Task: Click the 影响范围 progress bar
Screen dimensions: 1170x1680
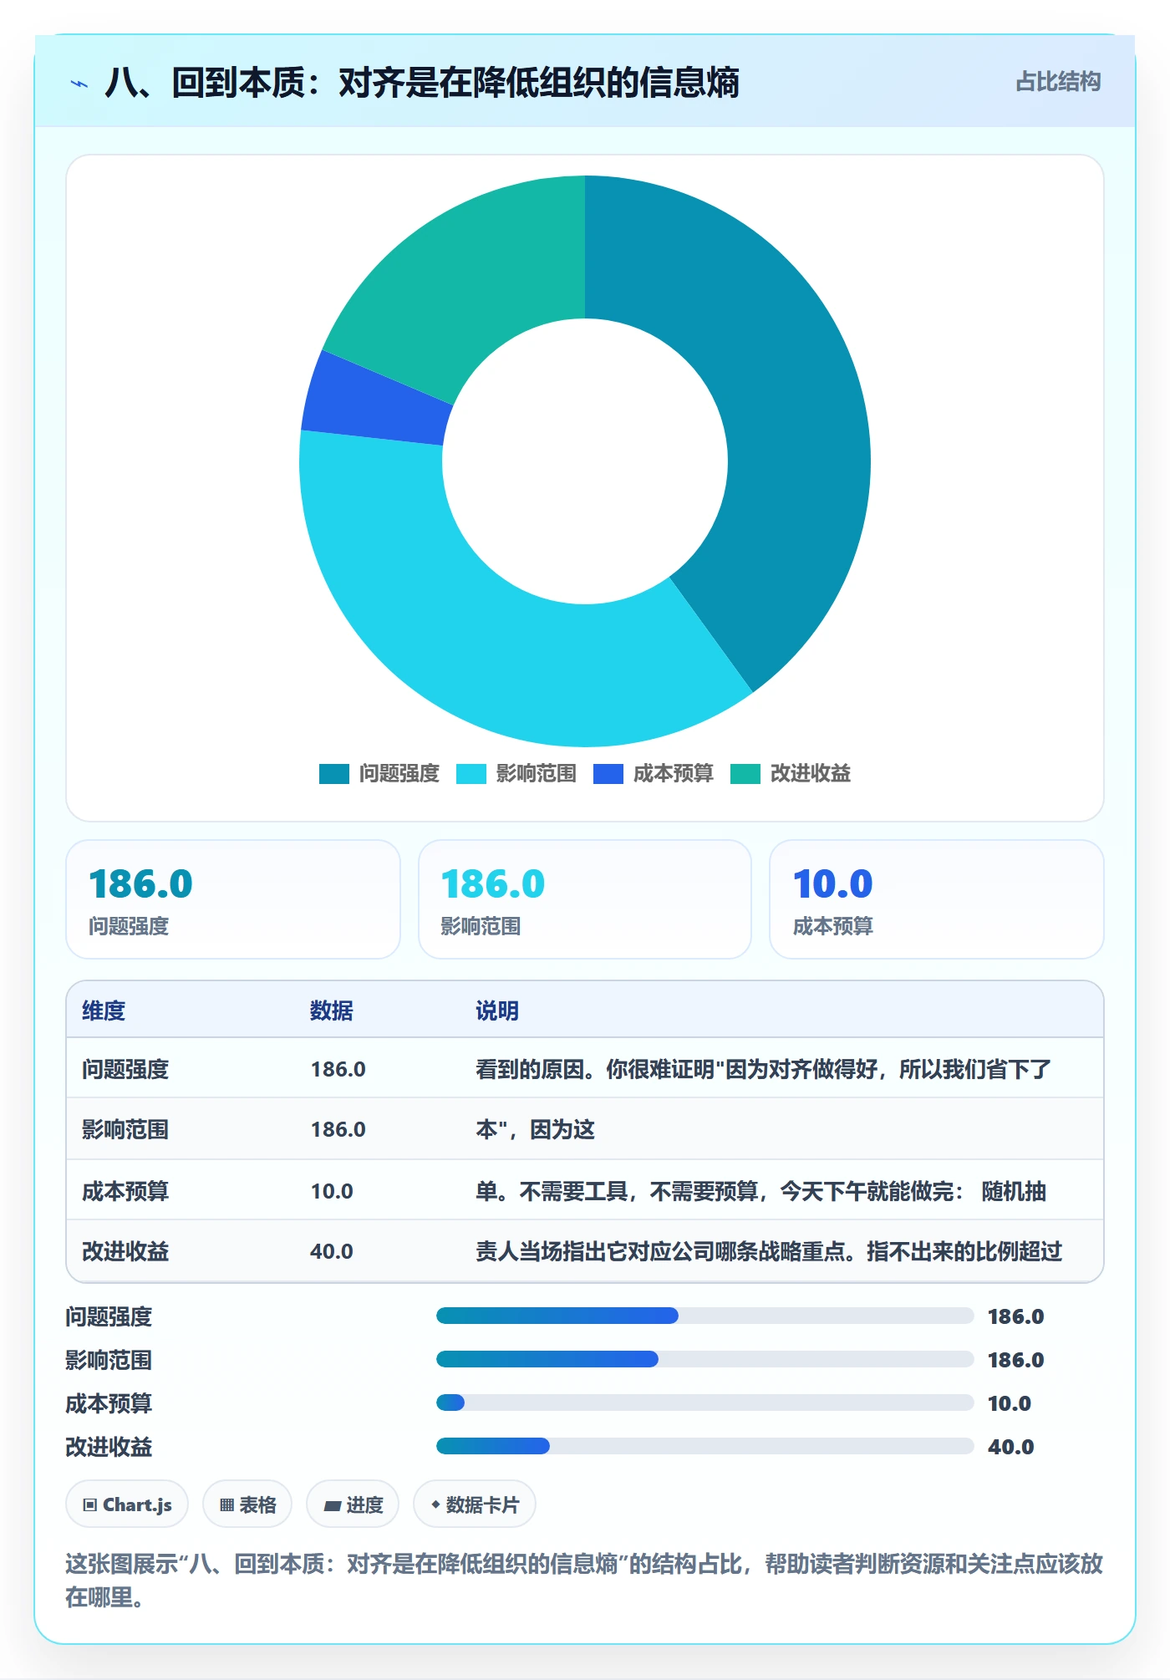Action: 705,1359
